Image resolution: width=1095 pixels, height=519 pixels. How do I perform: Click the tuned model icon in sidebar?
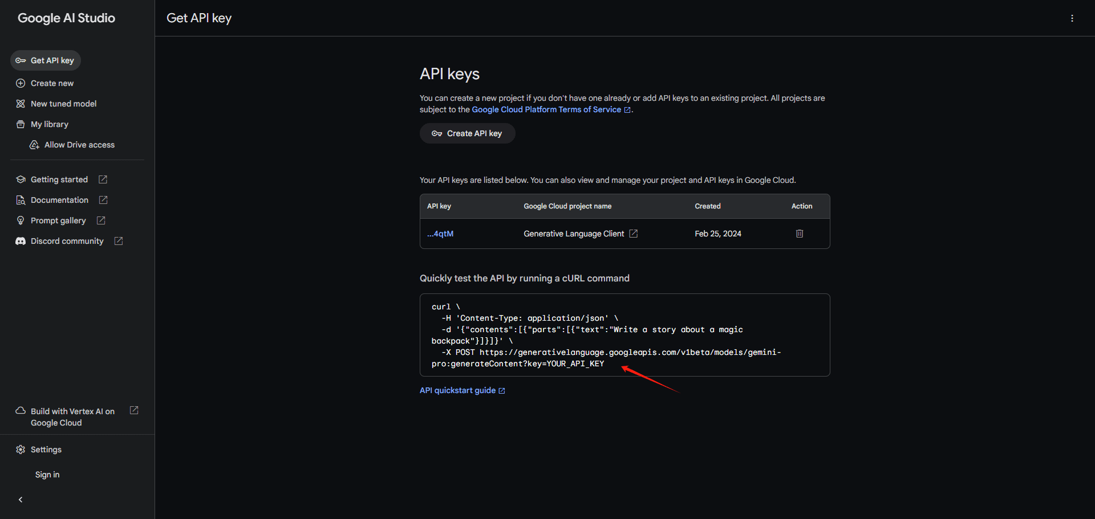[21, 104]
